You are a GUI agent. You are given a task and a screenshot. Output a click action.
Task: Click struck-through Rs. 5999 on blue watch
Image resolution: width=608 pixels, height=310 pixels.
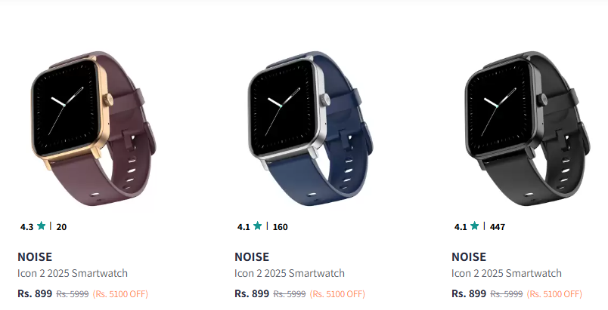pos(290,294)
